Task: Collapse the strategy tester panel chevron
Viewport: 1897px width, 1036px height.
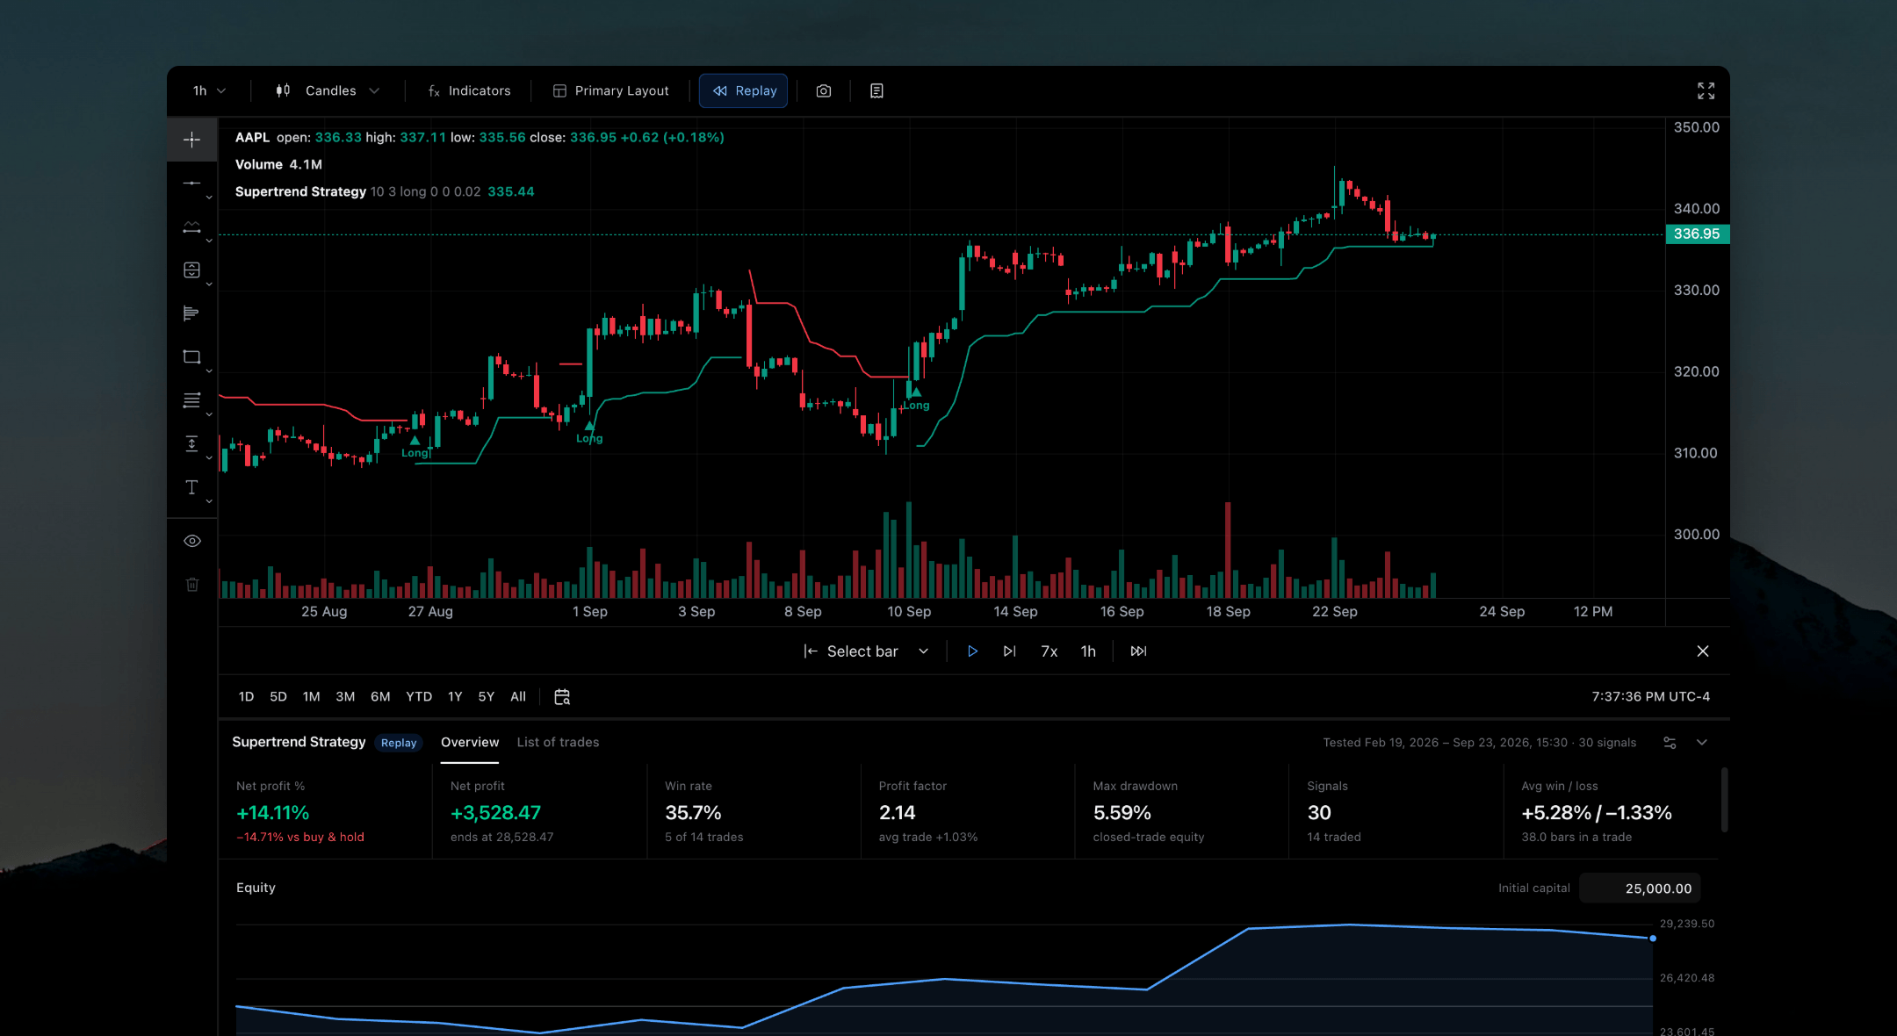Action: (x=1702, y=743)
